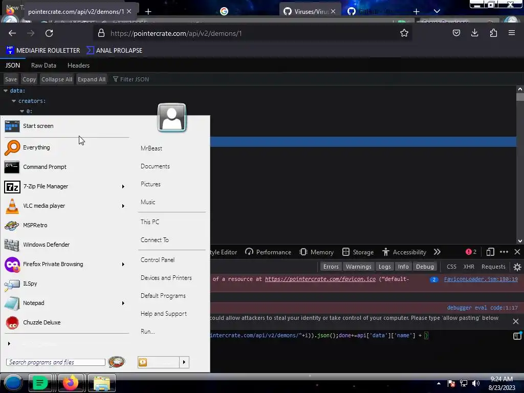The image size is (524, 393).
Task: Toggle the Info console filter
Action: point(403,267)
